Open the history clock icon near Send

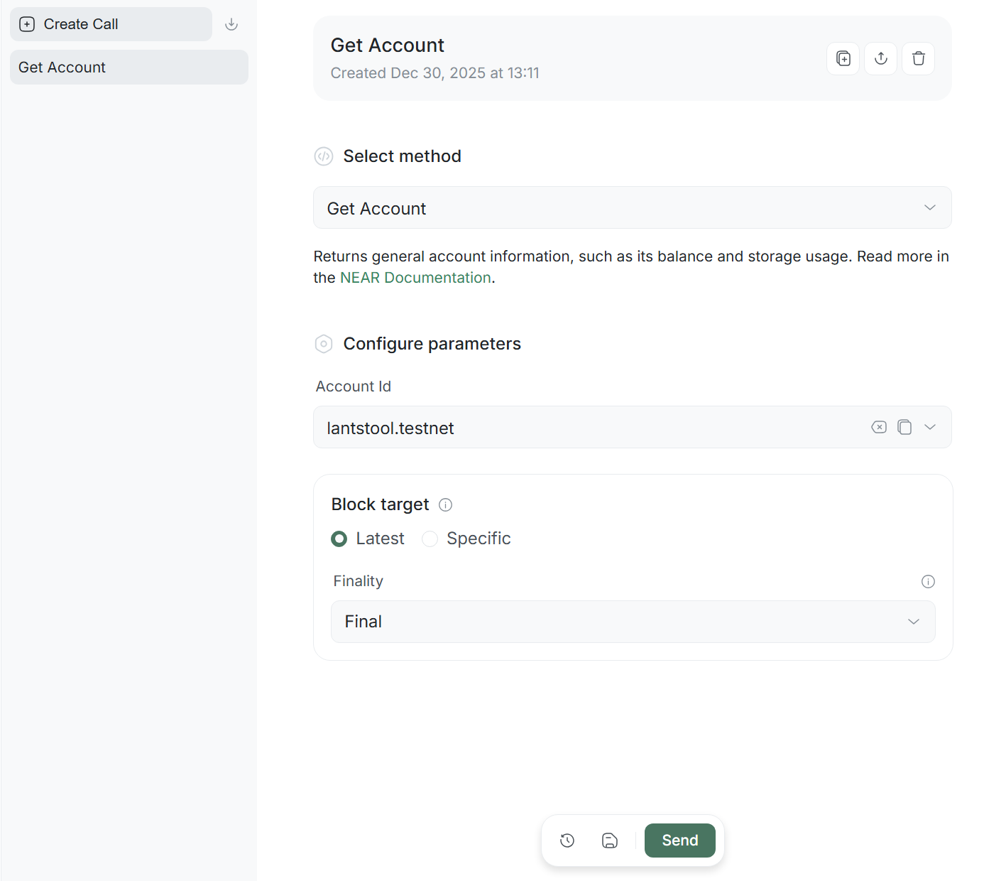point(567,841)
